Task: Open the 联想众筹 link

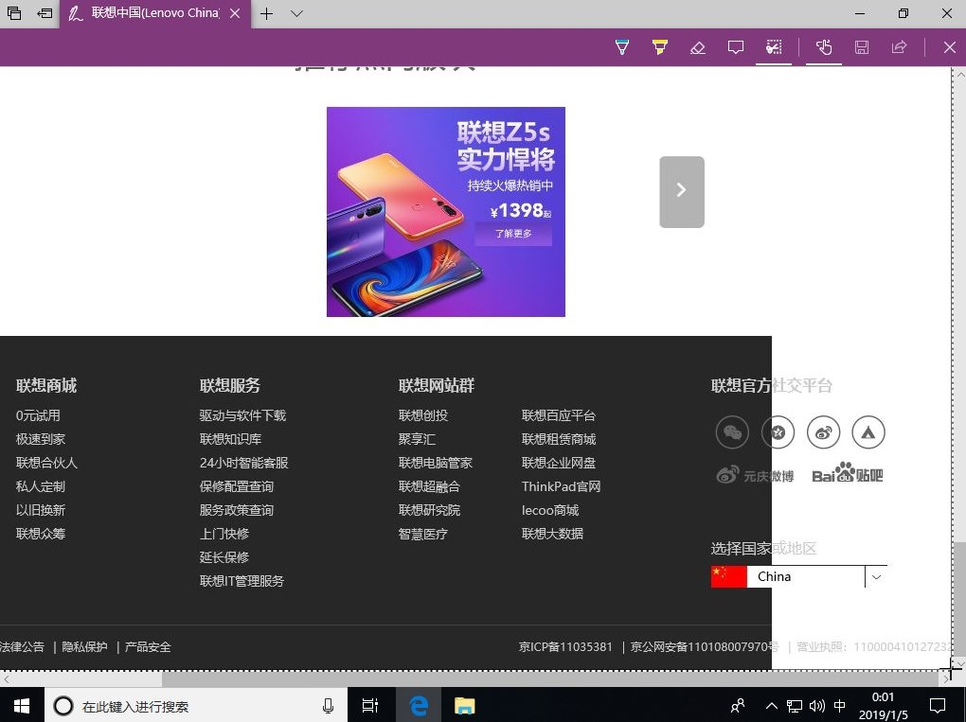Action: click(x=41, y=533)
